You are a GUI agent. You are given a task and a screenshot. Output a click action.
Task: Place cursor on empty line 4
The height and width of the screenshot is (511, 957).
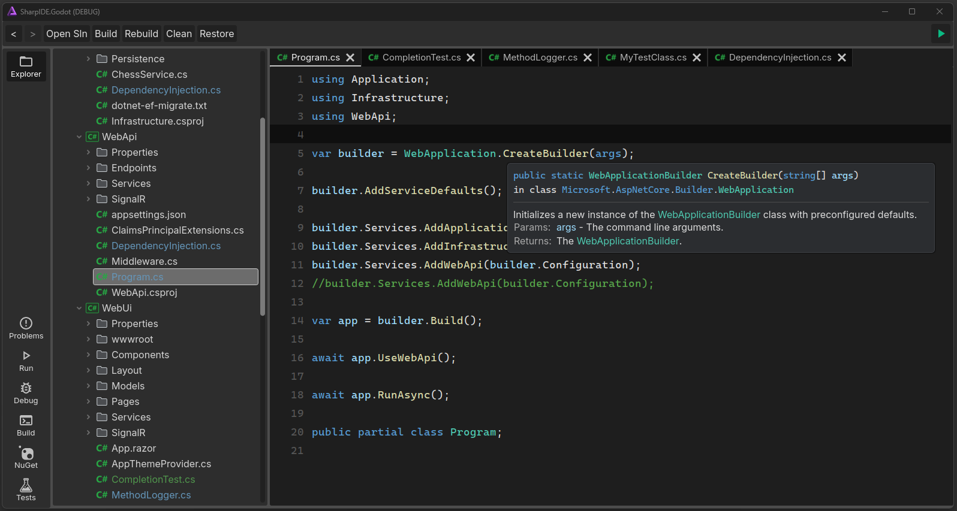coord(610,135)
